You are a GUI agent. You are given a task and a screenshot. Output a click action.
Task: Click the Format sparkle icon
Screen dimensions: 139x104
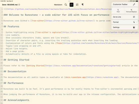134,22
